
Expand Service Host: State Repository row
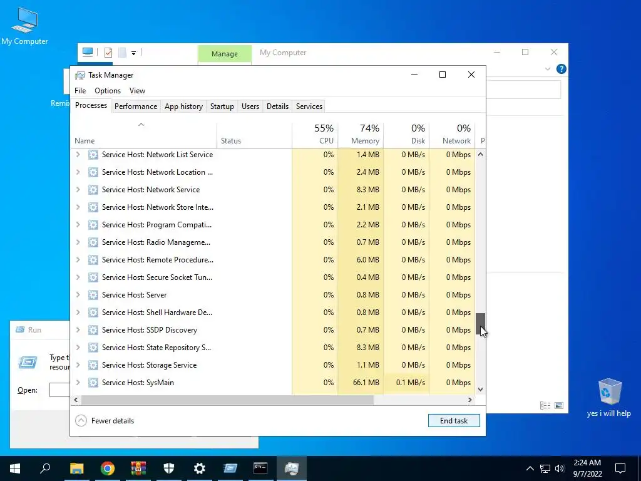78,348
